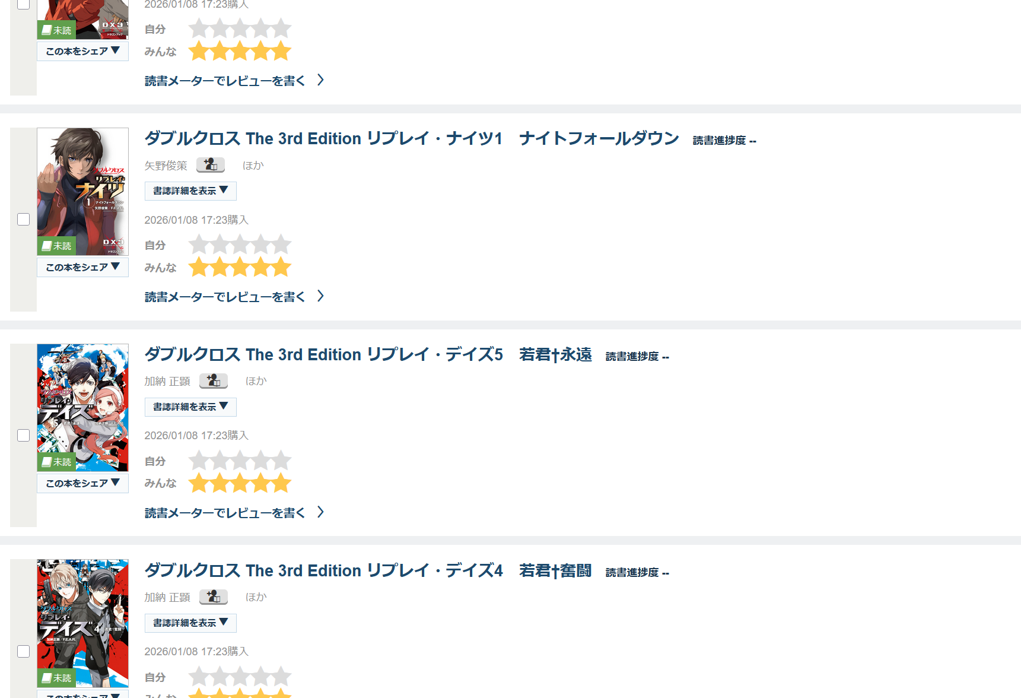Click follow-author icon for Days5 book
The image size is (1021, 698).
pyautogui.click(x=214, y=381)
